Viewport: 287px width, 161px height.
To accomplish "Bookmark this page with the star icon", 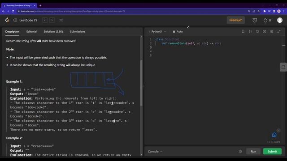I will (258, 11).
